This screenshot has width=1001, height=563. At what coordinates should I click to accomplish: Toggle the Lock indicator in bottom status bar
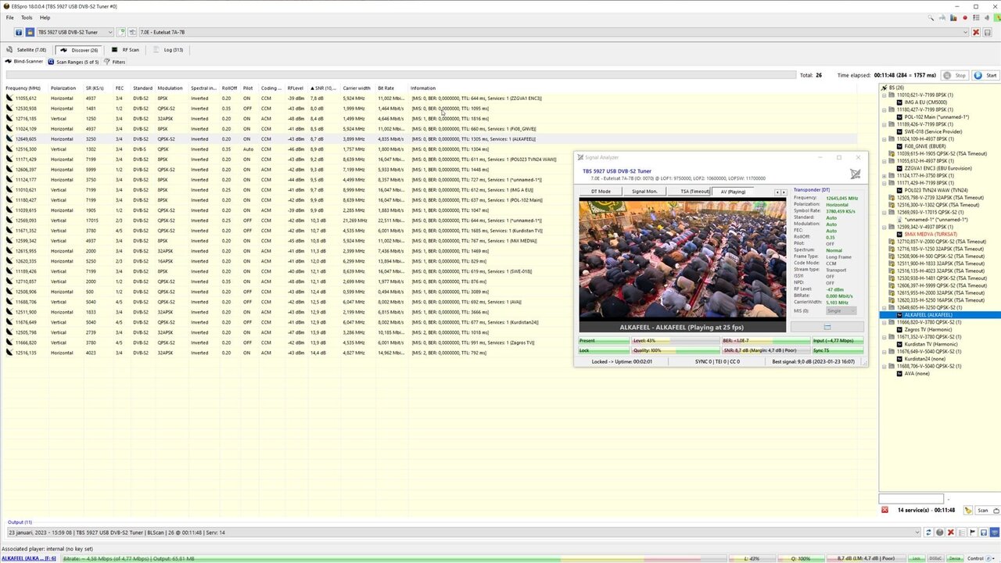pyautogui.click(x=917, y=558)
